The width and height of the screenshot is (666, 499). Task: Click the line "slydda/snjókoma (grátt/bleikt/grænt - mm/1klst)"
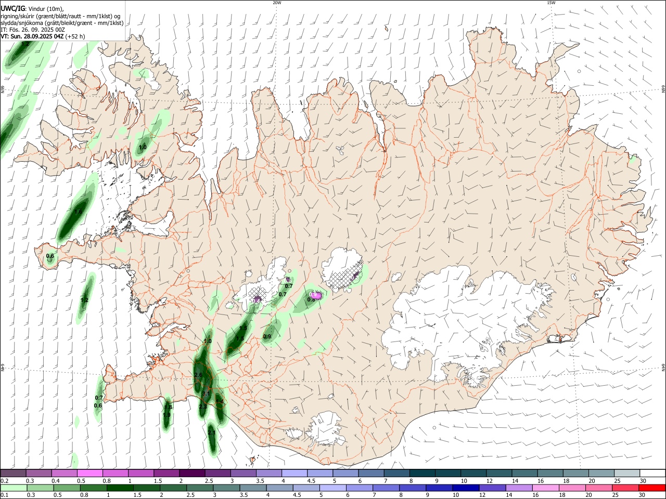pos(62,23)
